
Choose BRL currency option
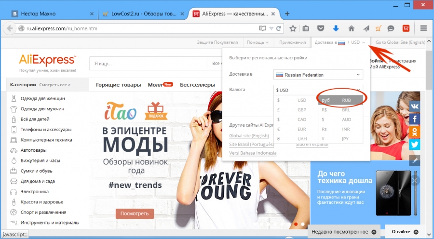click(340, 110)
